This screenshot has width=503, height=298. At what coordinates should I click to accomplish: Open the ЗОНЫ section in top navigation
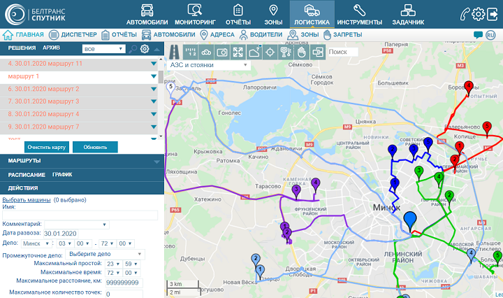coord(273,15)
